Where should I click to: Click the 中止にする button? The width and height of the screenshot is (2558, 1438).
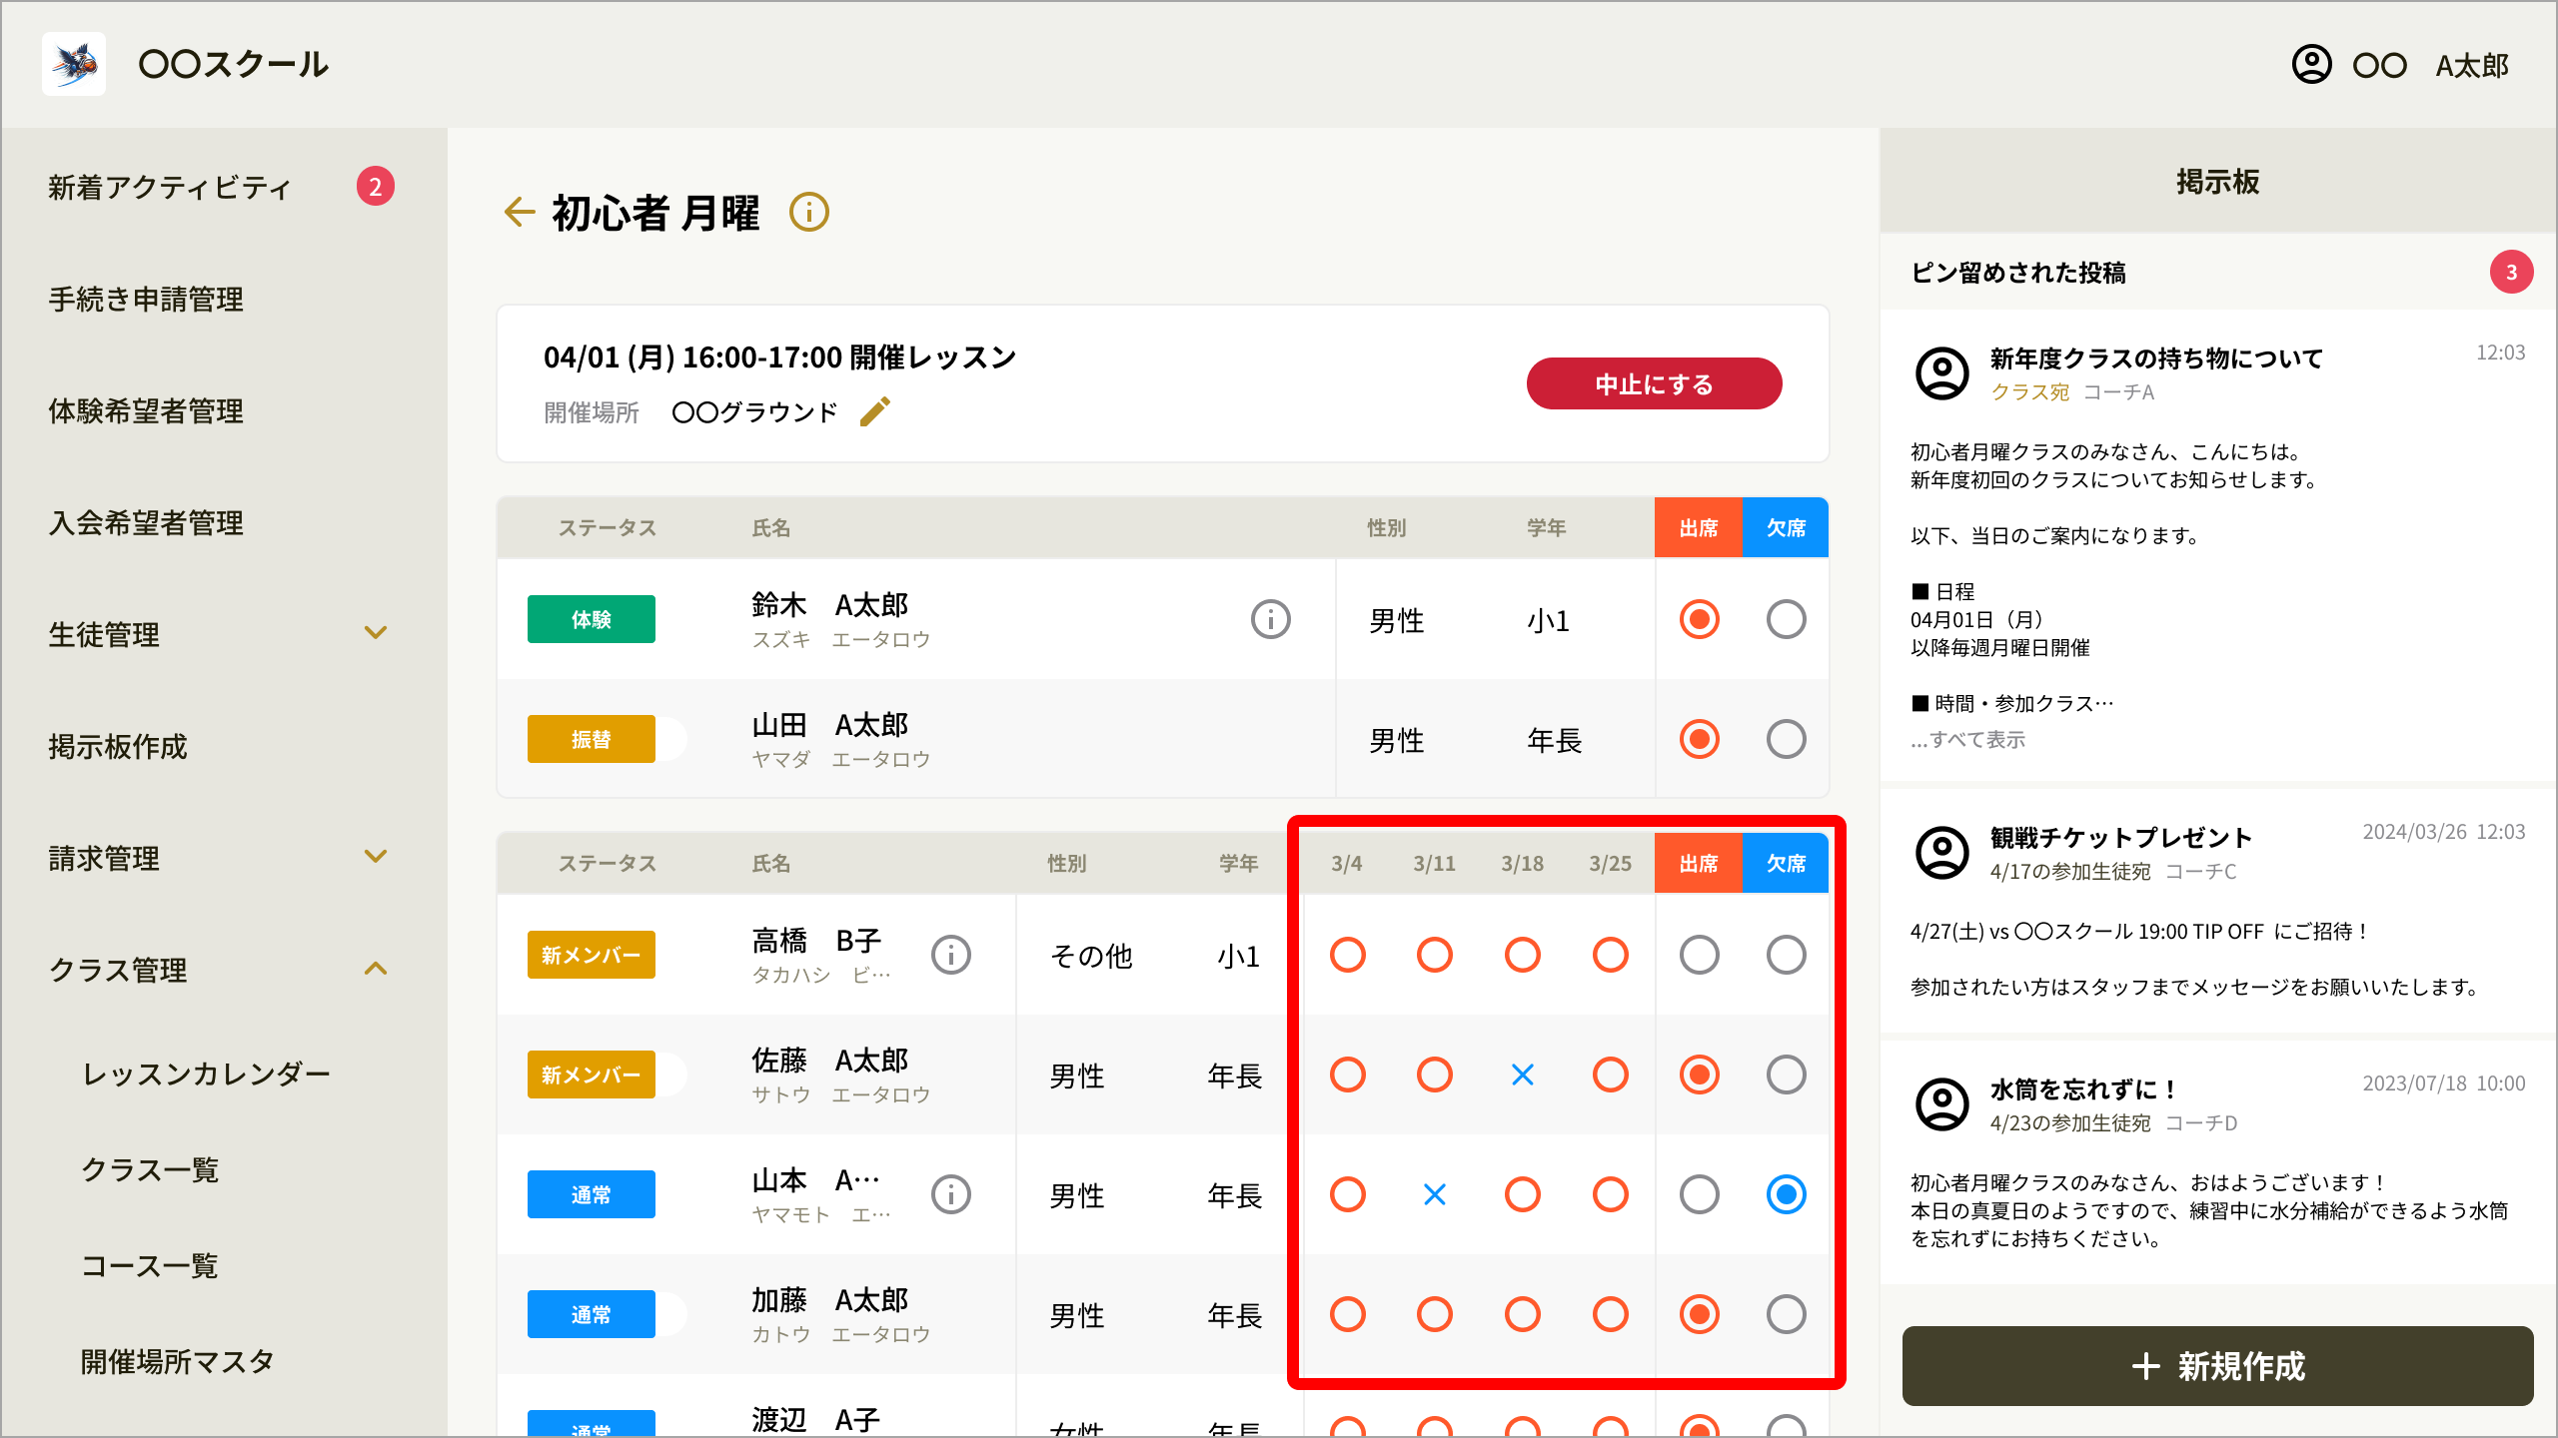coord(1655,384)
